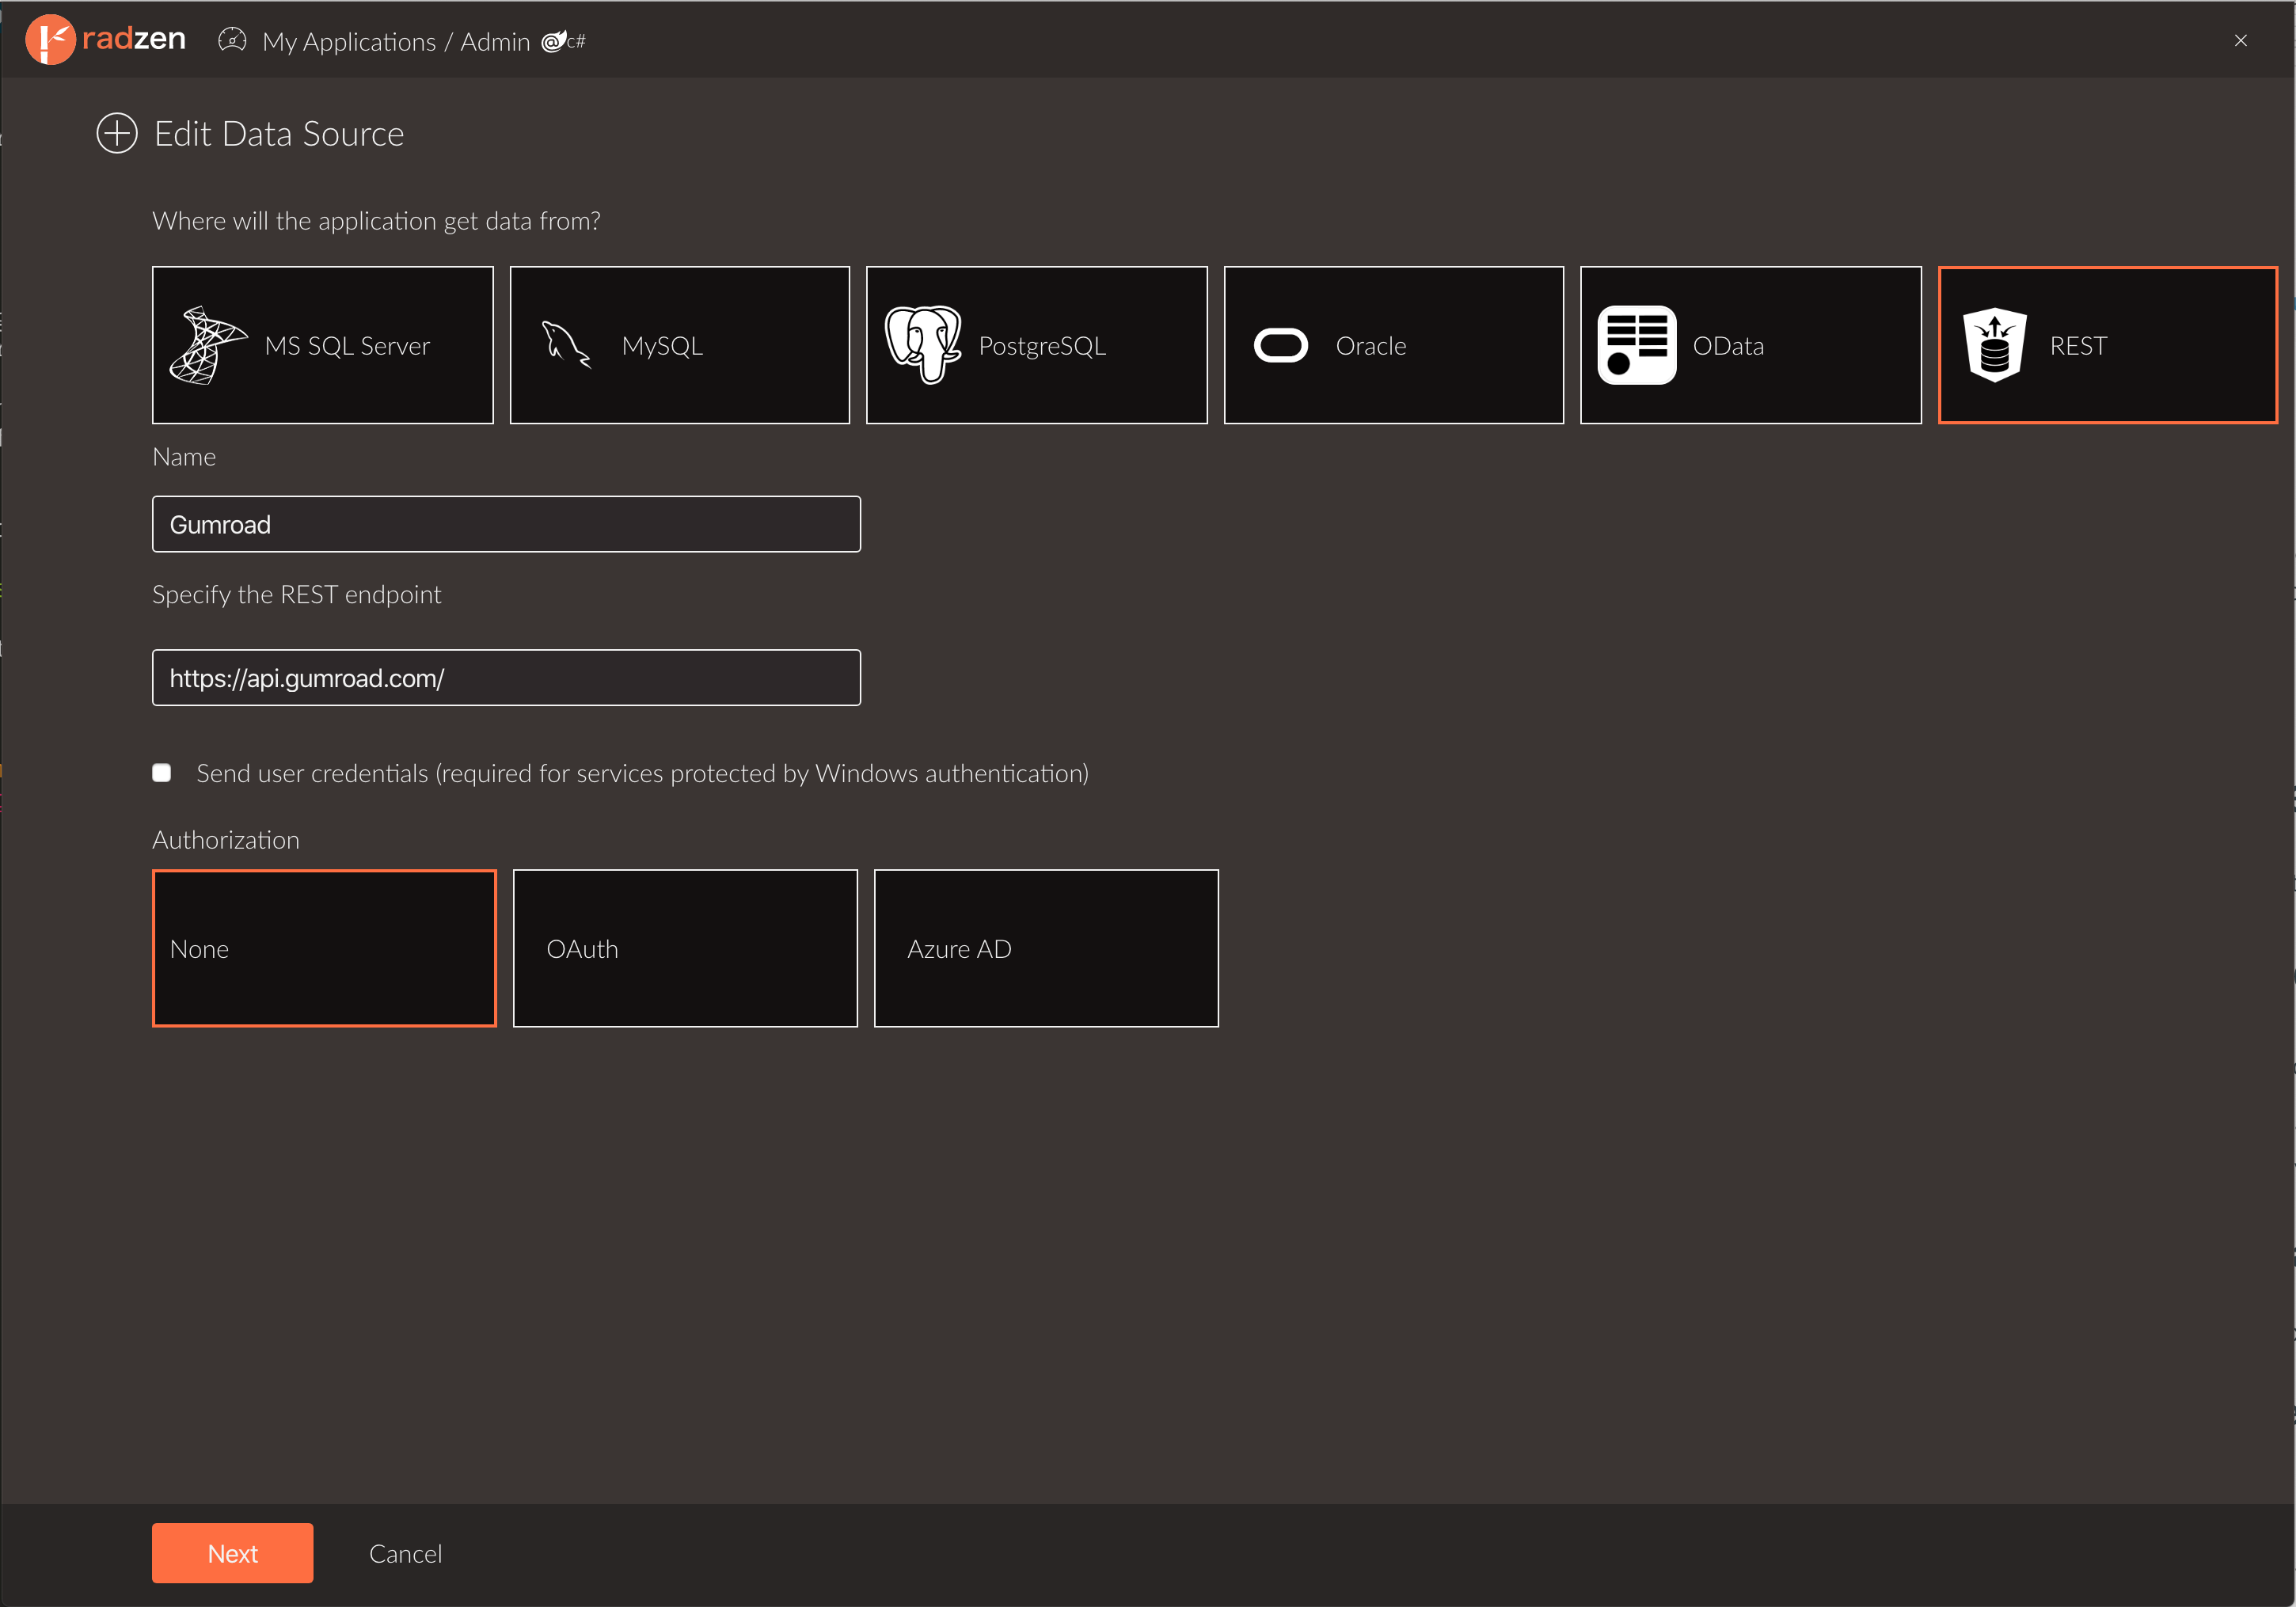The height and width of the screenshot is (1607, 2296).
Task: Click the OData table icon
Action: tap(1637, 345)
